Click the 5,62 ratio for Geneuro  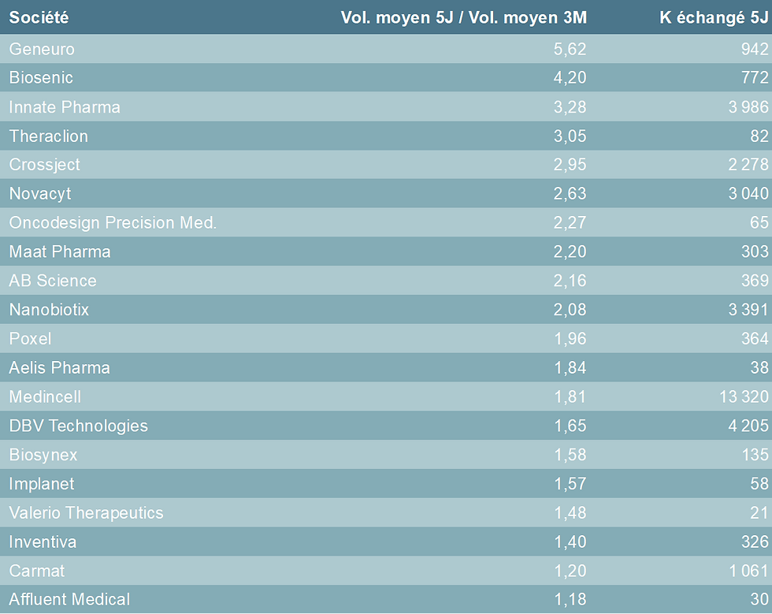click(x=570, y=49)
